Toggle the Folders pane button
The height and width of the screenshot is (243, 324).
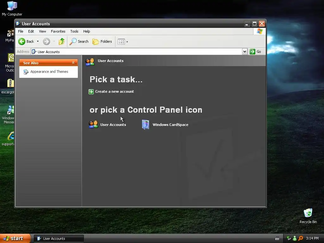(x=102, y=41)
